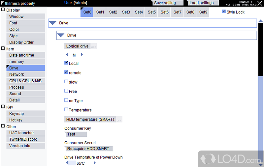Toggle the Display category checkbox

(3, 10)
